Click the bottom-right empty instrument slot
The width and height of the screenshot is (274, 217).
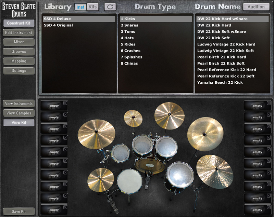click(x=257, y=210)
